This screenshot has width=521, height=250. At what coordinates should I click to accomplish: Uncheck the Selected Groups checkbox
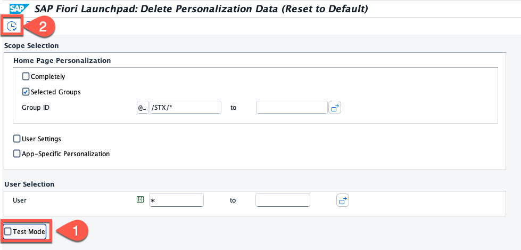click(26, 92)
